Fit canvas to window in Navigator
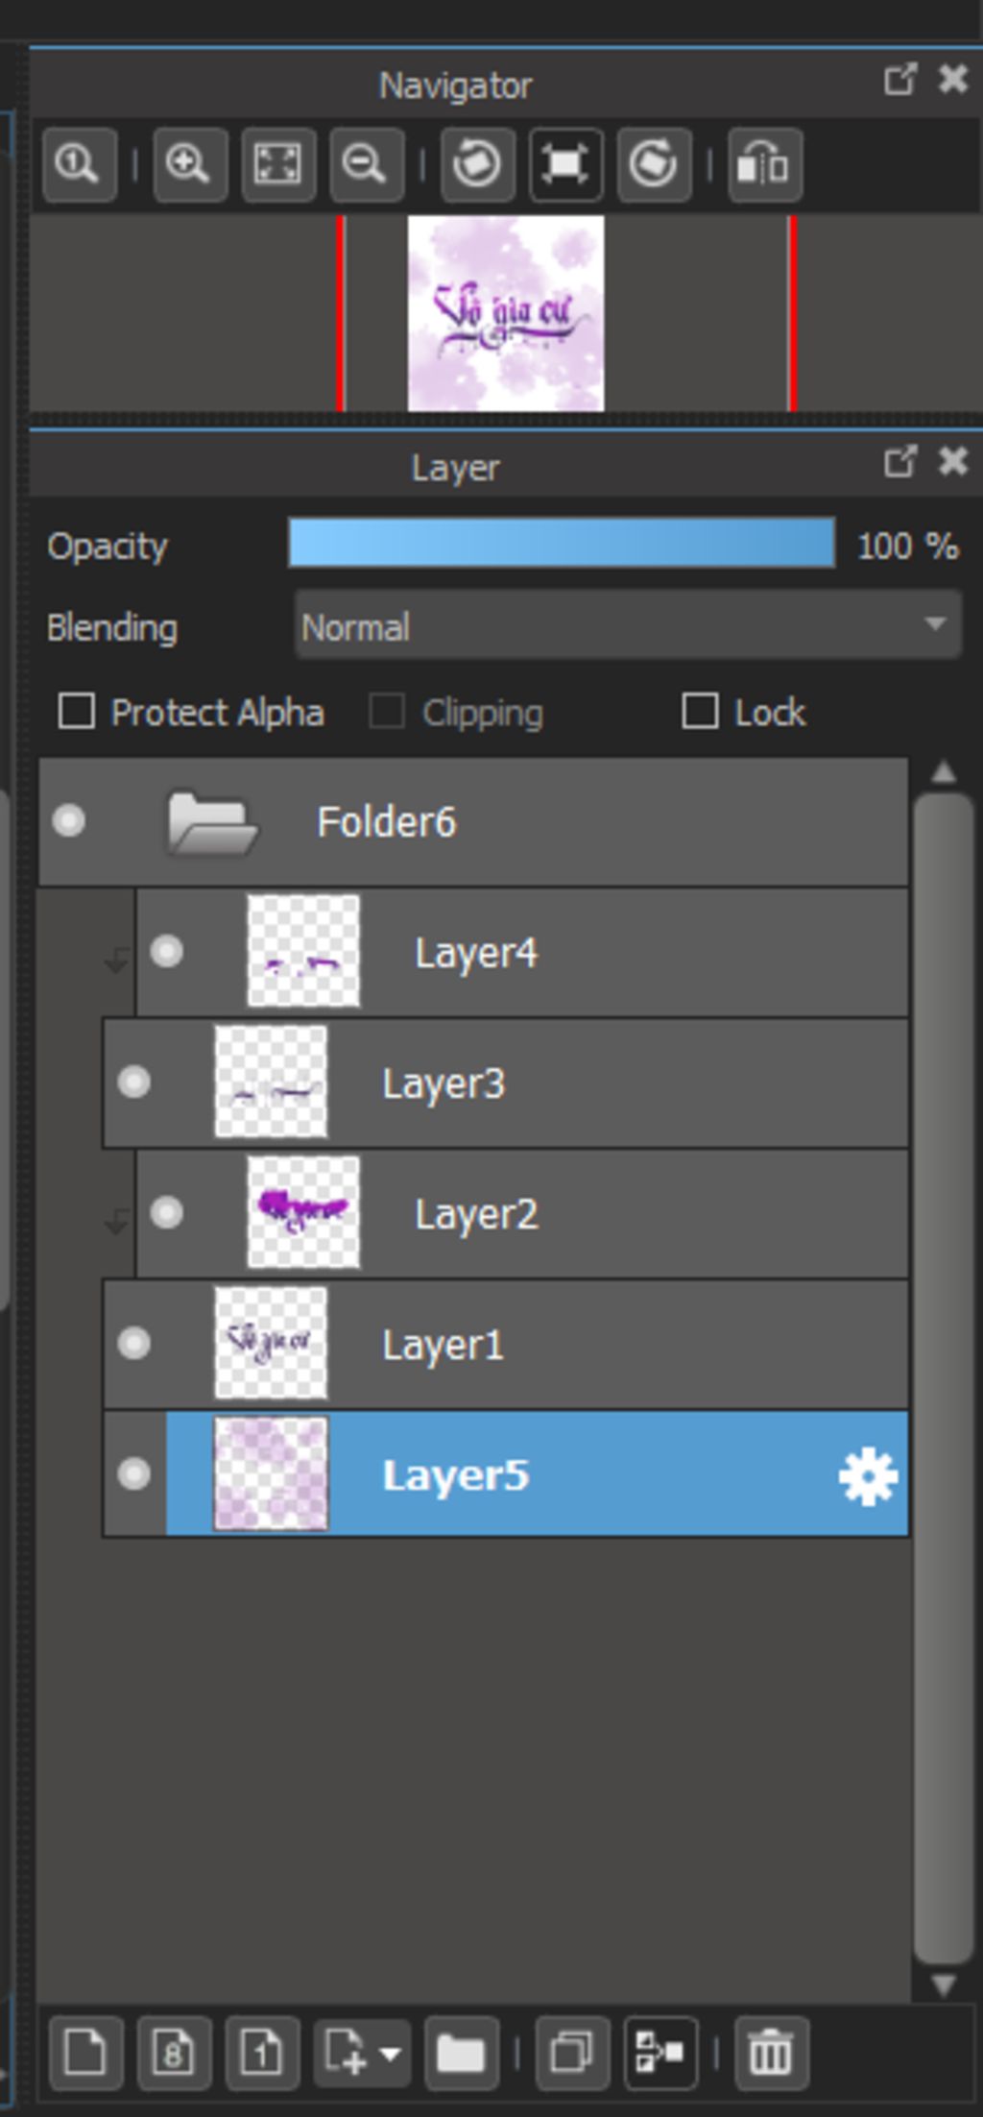This screenshot has height=2117, width=983. pyautogui.click(x=278, y=164)
